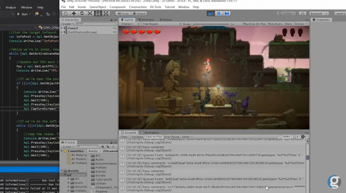Open the Kit Tools menu
The image size is (346, 193).
pos(156,7)
